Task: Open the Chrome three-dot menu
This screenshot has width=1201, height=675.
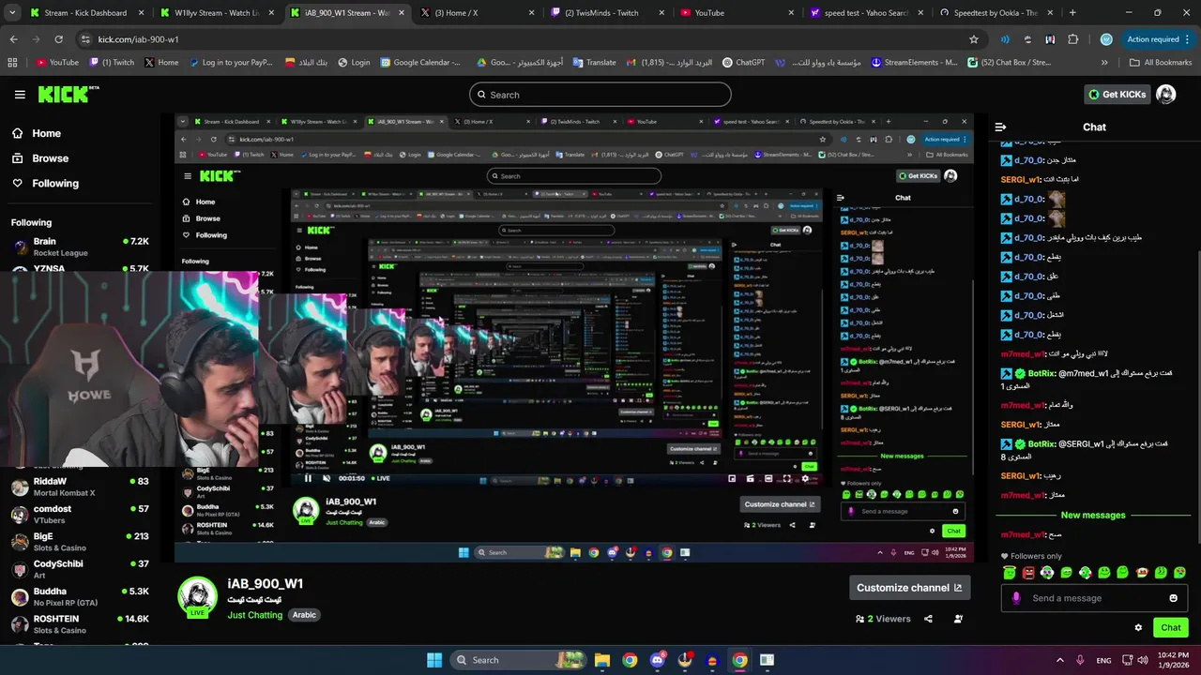Action: pyautogui.click(x=1188, y=39)
